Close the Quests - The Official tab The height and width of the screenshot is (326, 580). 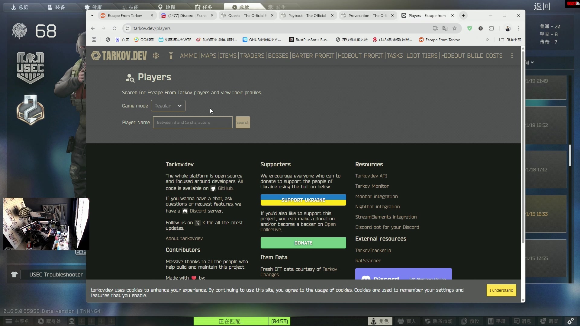point(272,15)
